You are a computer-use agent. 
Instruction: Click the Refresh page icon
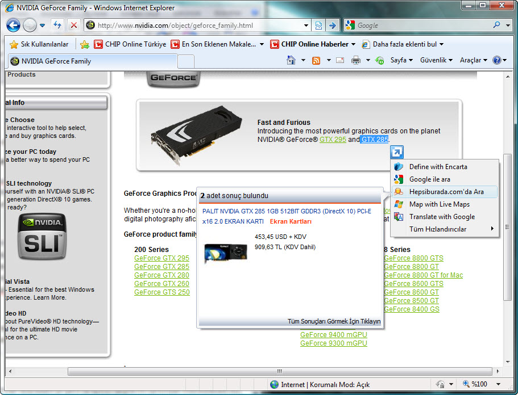point(57,26)
